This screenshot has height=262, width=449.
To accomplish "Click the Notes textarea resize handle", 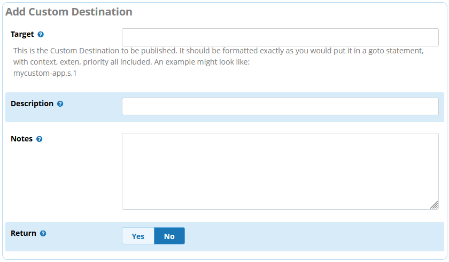I will pos(434,205).
